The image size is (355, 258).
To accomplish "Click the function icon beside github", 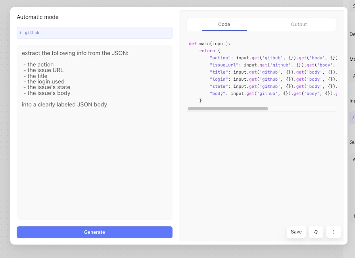I will tap(21, 33).
